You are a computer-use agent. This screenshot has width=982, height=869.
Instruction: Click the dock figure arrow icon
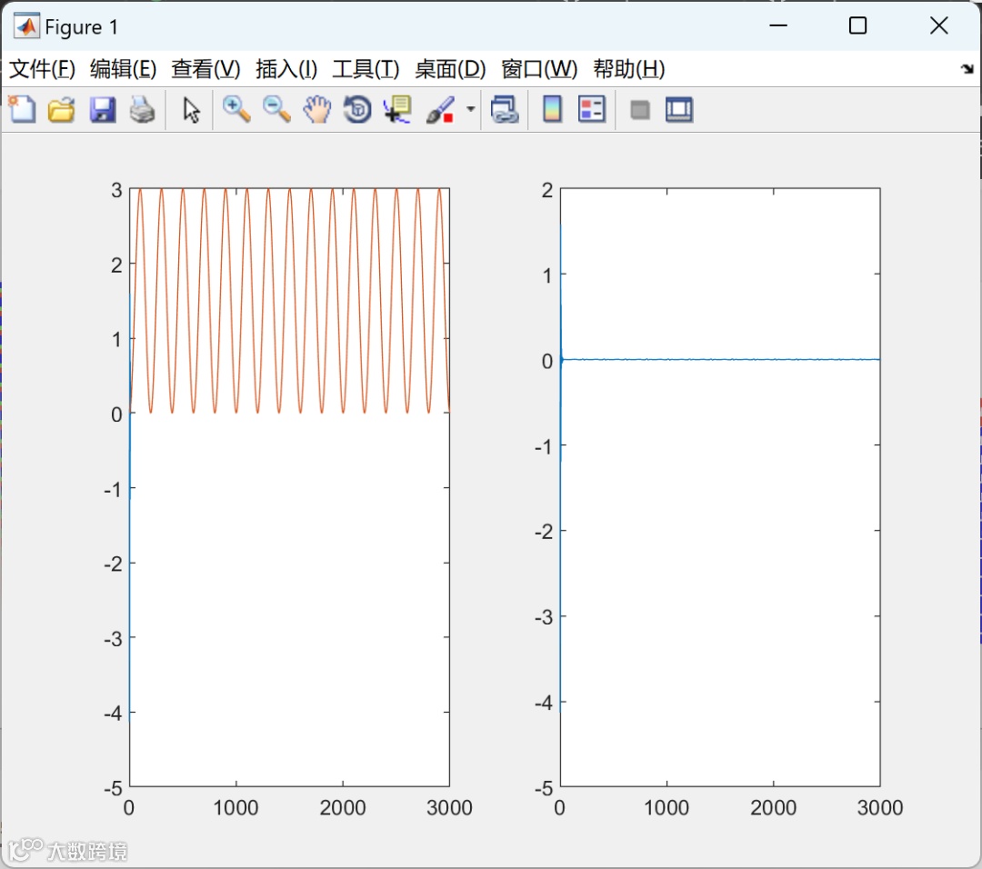point(967,69)
